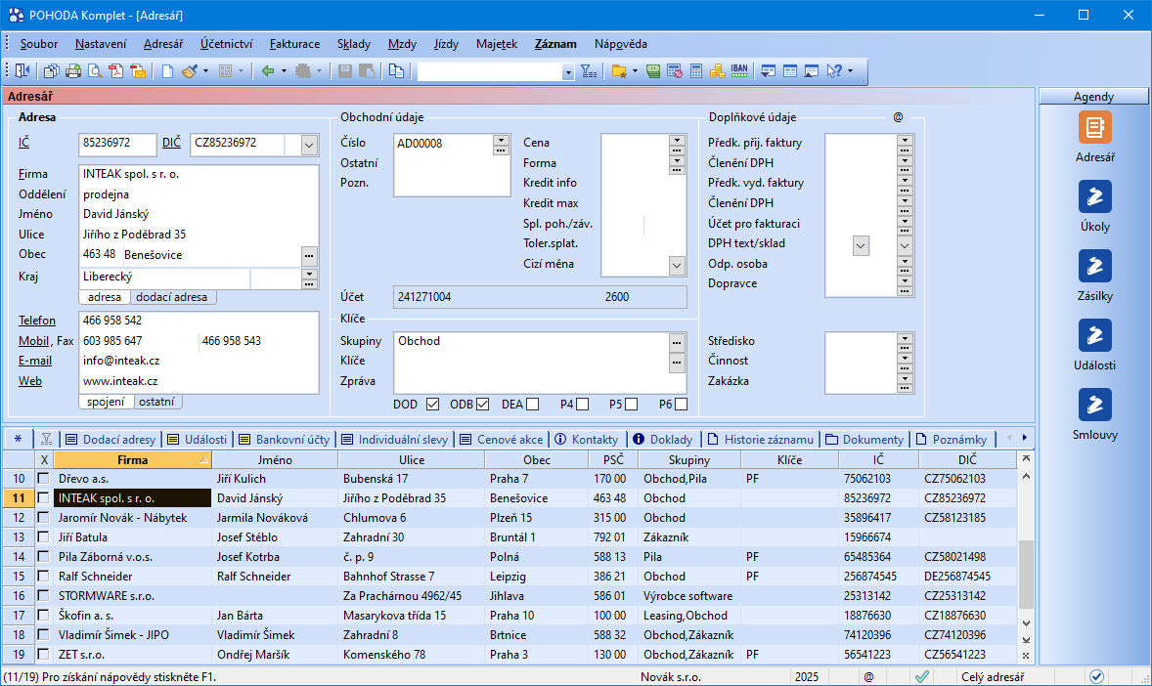This screenshot has width=1152, height=686.
Task: Open the Cizí měna dropdown
Action: [x=677, y=265]
